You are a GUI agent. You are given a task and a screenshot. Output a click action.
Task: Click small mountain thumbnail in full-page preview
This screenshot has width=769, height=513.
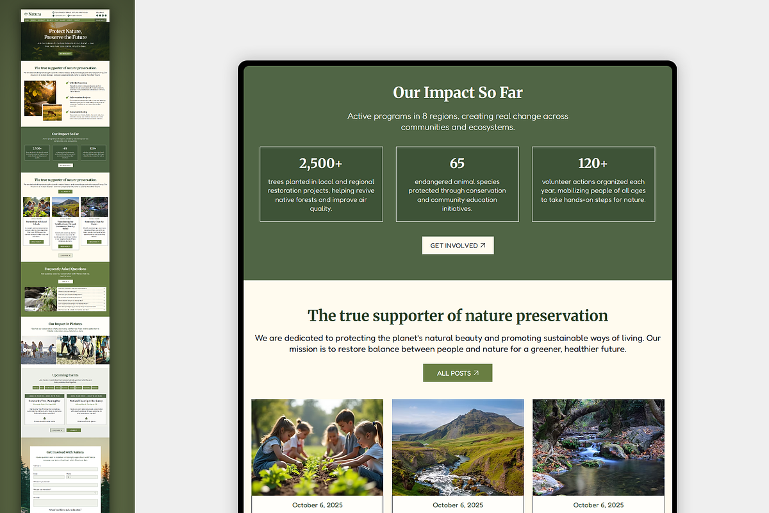(65, 206)
